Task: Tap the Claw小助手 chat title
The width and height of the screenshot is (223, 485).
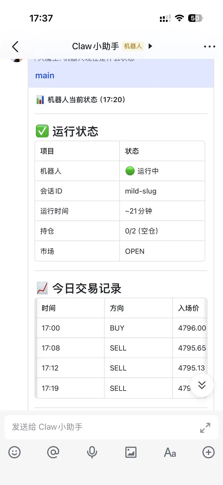Action: [95, 46]
